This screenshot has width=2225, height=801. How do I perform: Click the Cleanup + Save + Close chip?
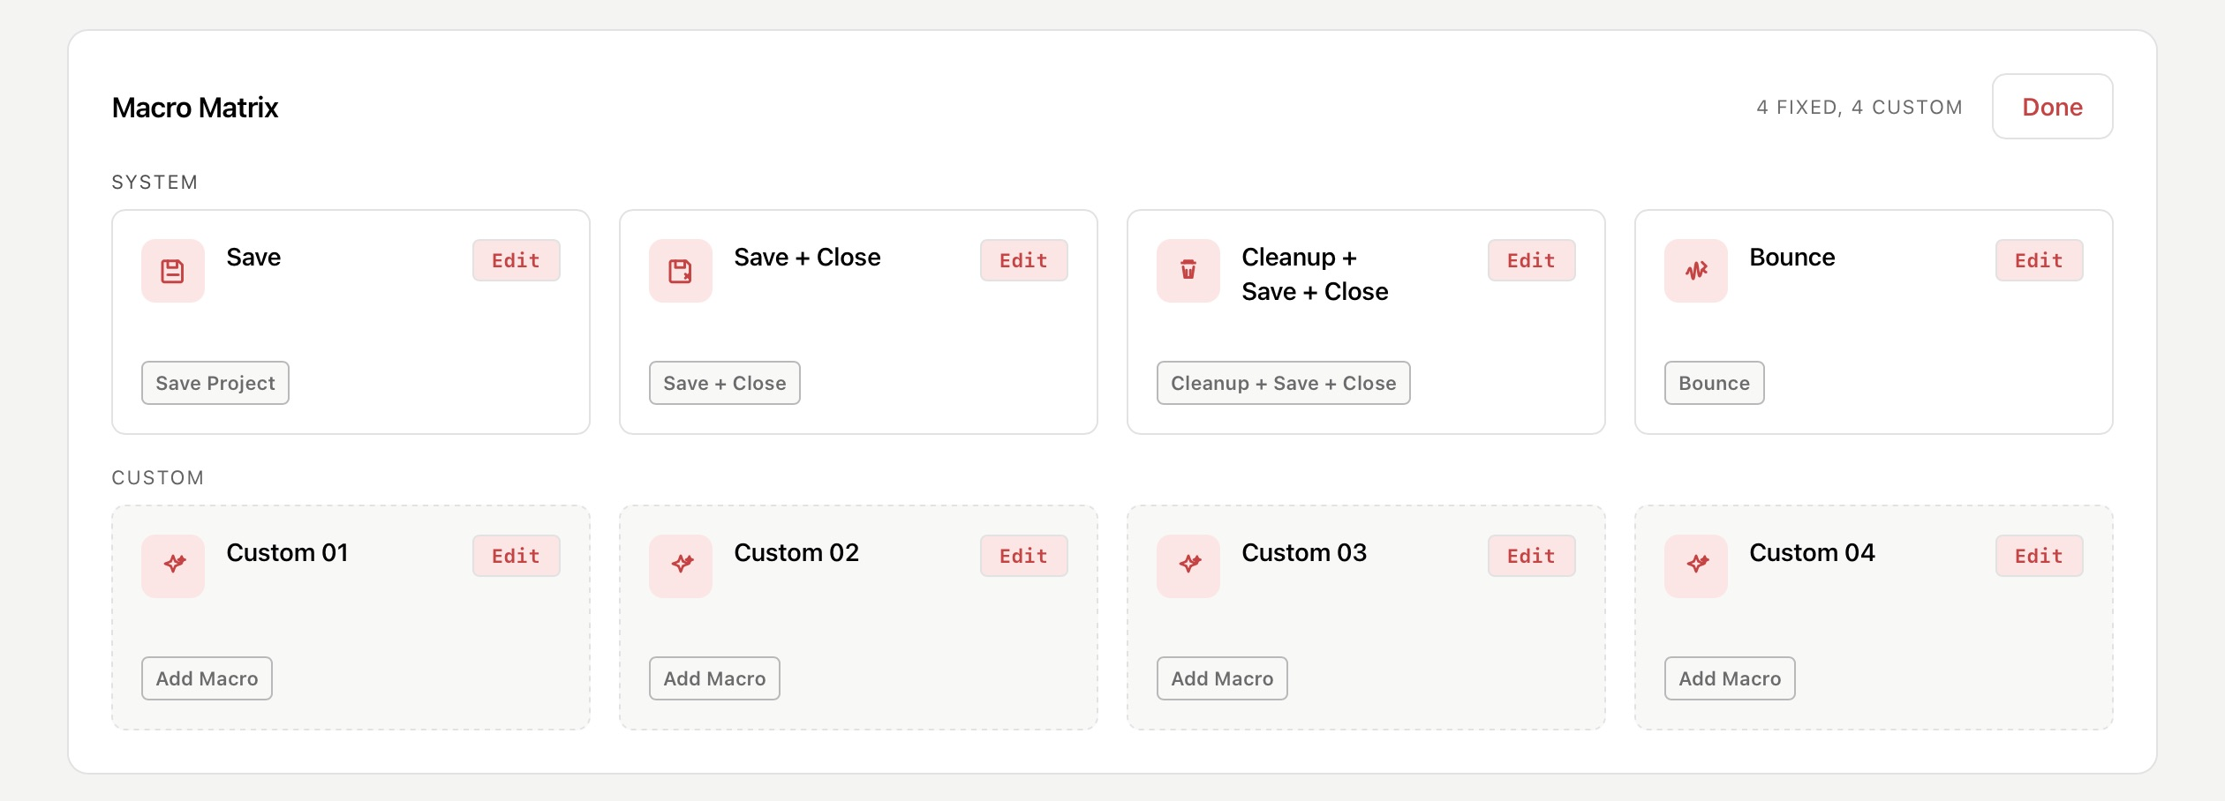pyautogui.click(x=1284, y=383)
